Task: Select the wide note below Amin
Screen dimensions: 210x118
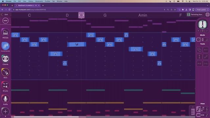Action: click(x=136, y=49)
